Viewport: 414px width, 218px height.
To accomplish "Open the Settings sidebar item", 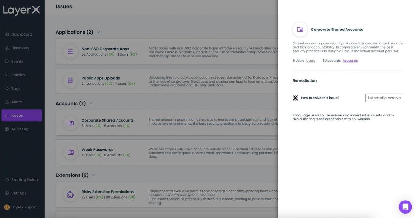I will [18, 193].
